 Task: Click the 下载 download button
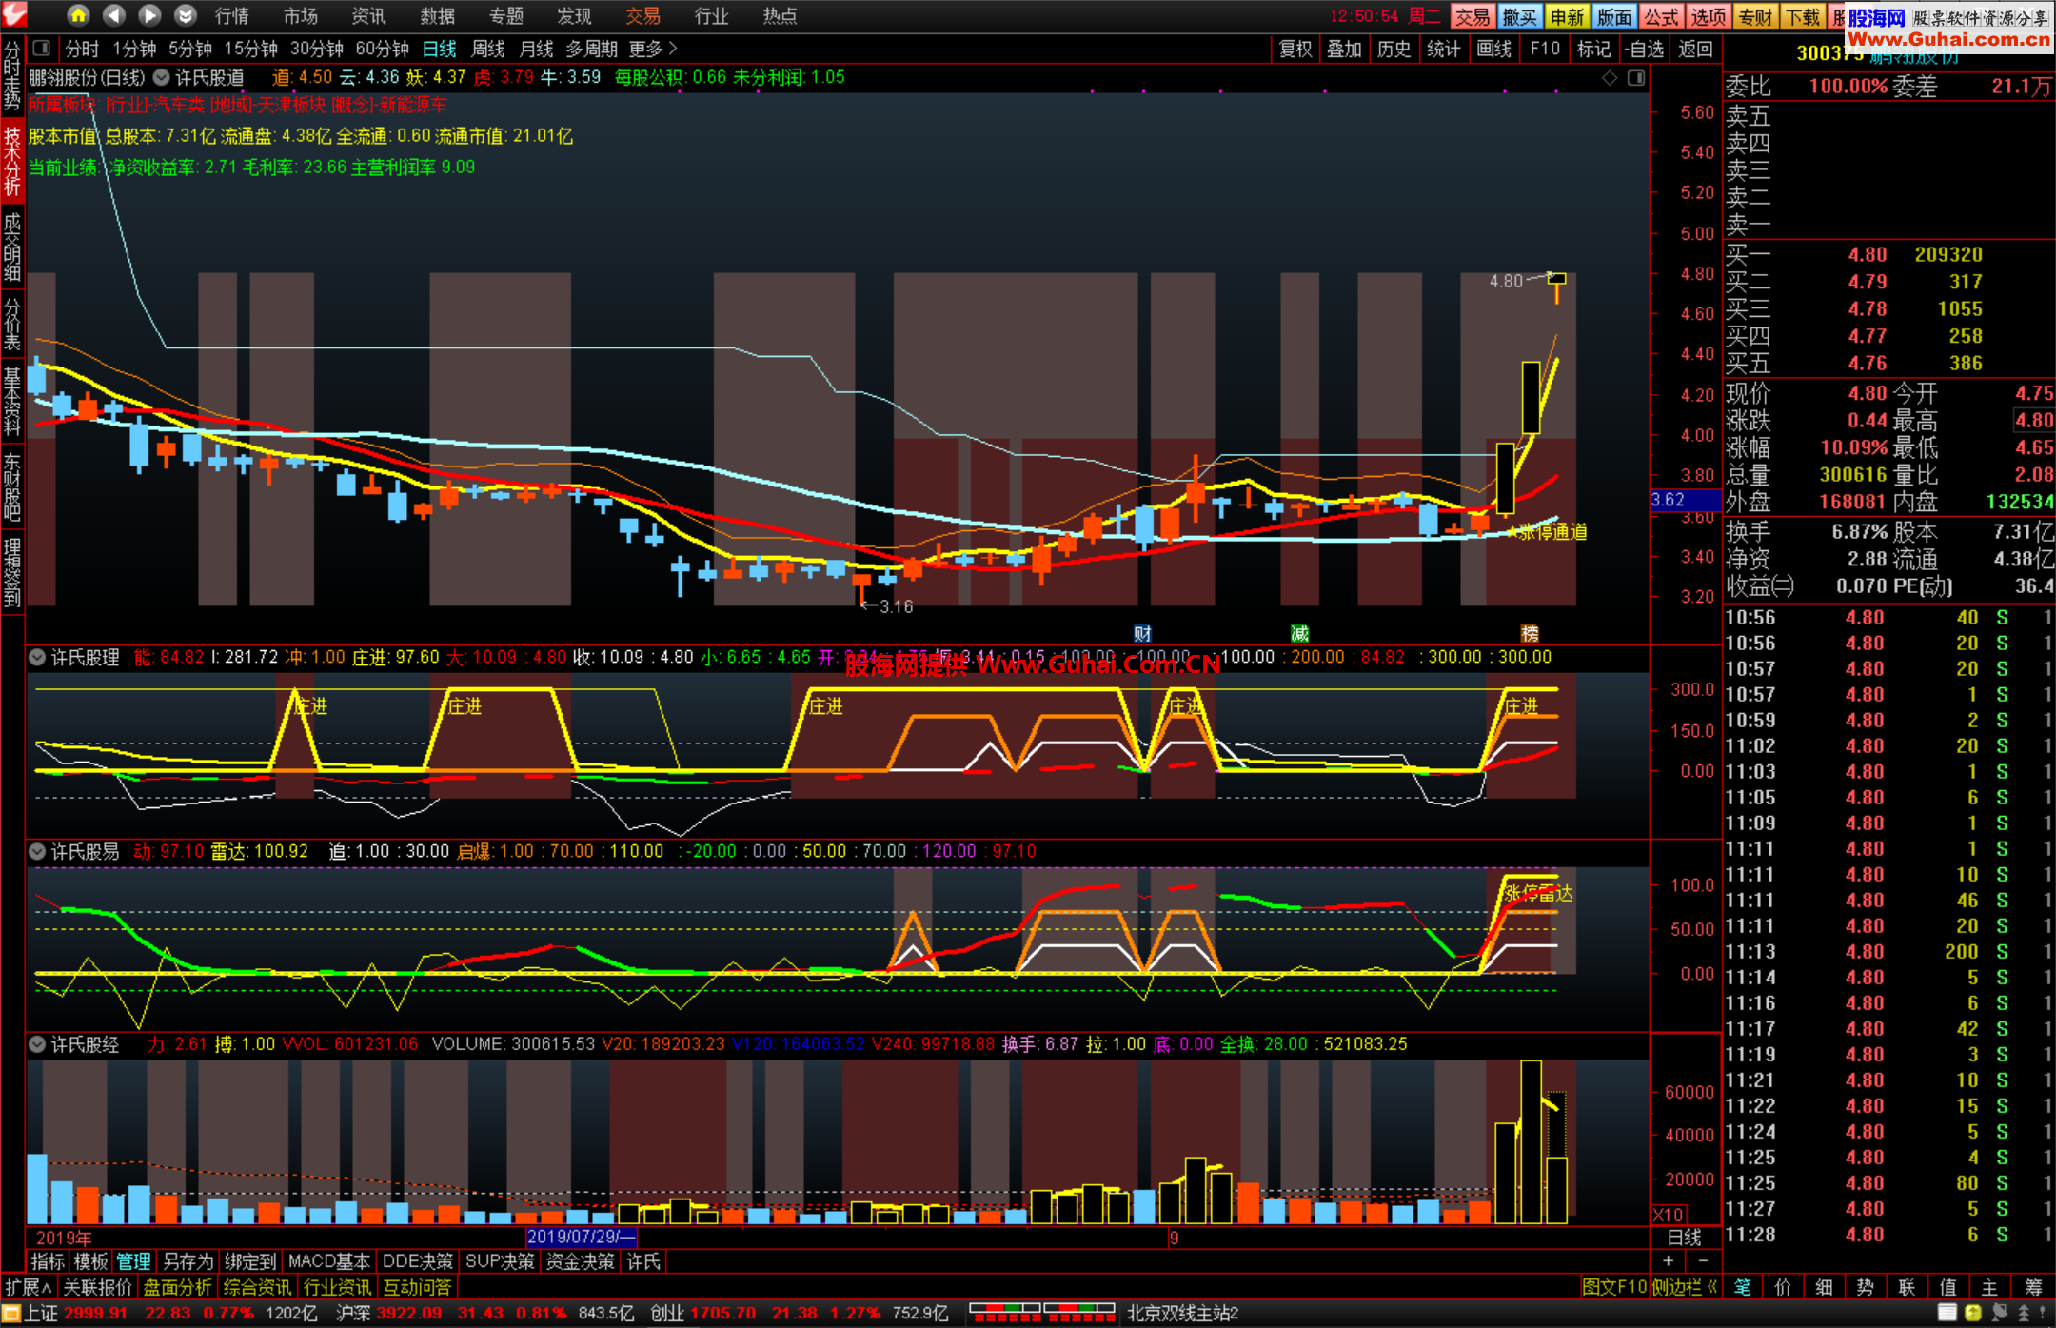pyautogui.click(x=1803, y=16)
